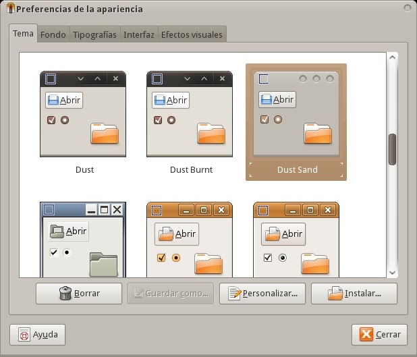
Task: Click the Dust Burnt label text
Action: point(191,169)
